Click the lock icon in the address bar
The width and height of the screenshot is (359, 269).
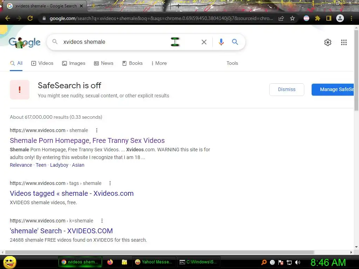(x=44, y=18)
